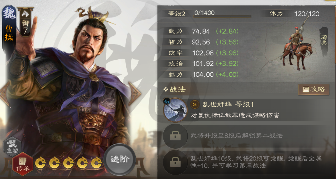The image size is (336, 179).
Task: Select the 武力 attribute row
Action: 203,31
